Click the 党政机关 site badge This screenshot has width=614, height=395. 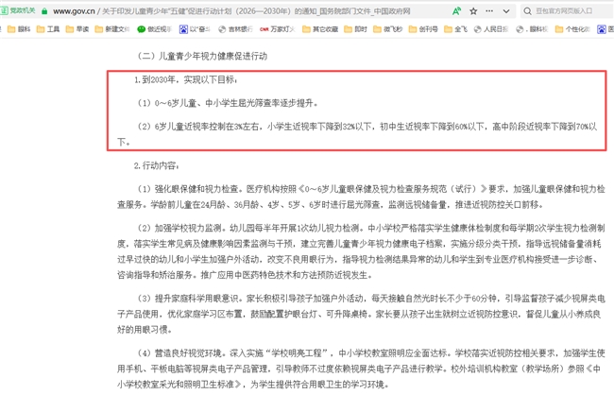pyautogui.click(x=18, y=11)
